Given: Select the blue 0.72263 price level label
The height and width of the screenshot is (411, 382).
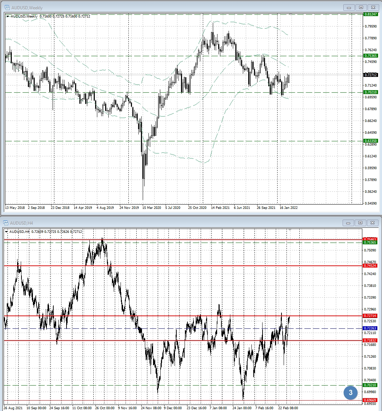Looking at the screenshot, I should coord(370,328).
